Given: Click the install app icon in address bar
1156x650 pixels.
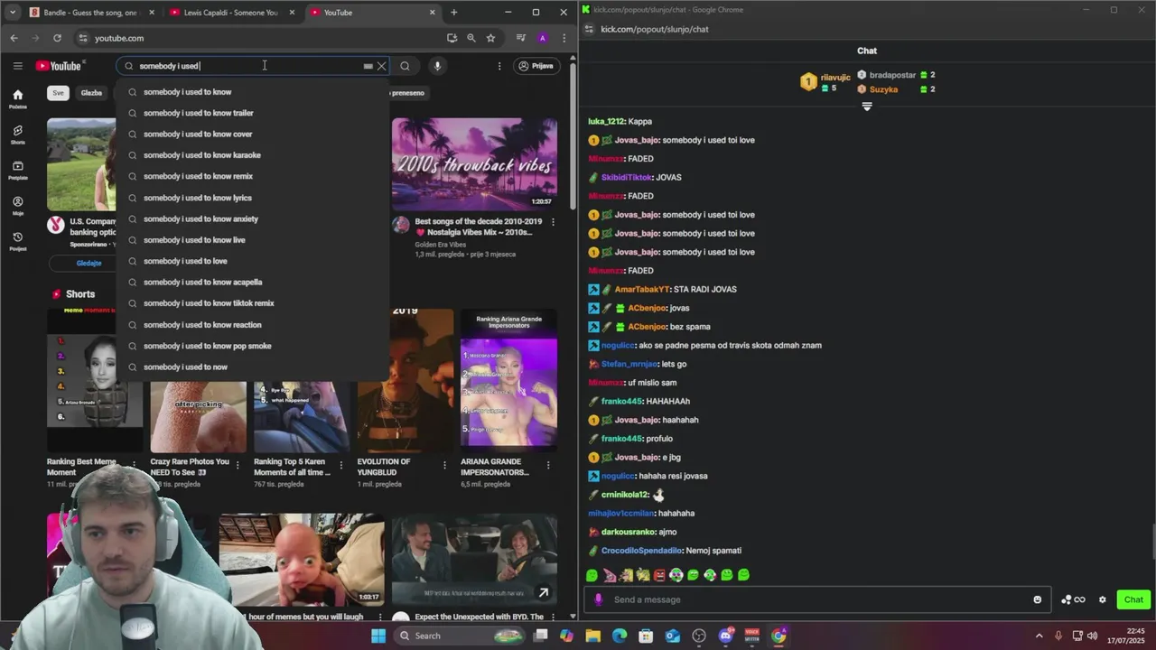Looking at the screenshot, I should click(x=452, y=38).
